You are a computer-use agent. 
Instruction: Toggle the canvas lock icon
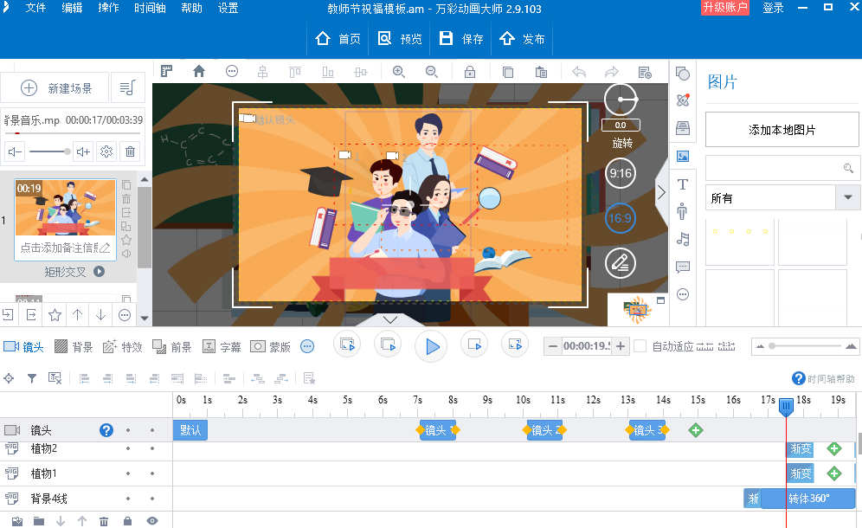tap(470, 72)
